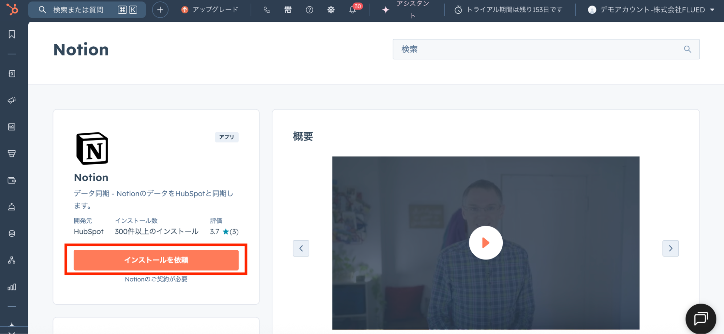
Task: Open the bookmarks icon in sidebar
Action: (x=12, y=34)
